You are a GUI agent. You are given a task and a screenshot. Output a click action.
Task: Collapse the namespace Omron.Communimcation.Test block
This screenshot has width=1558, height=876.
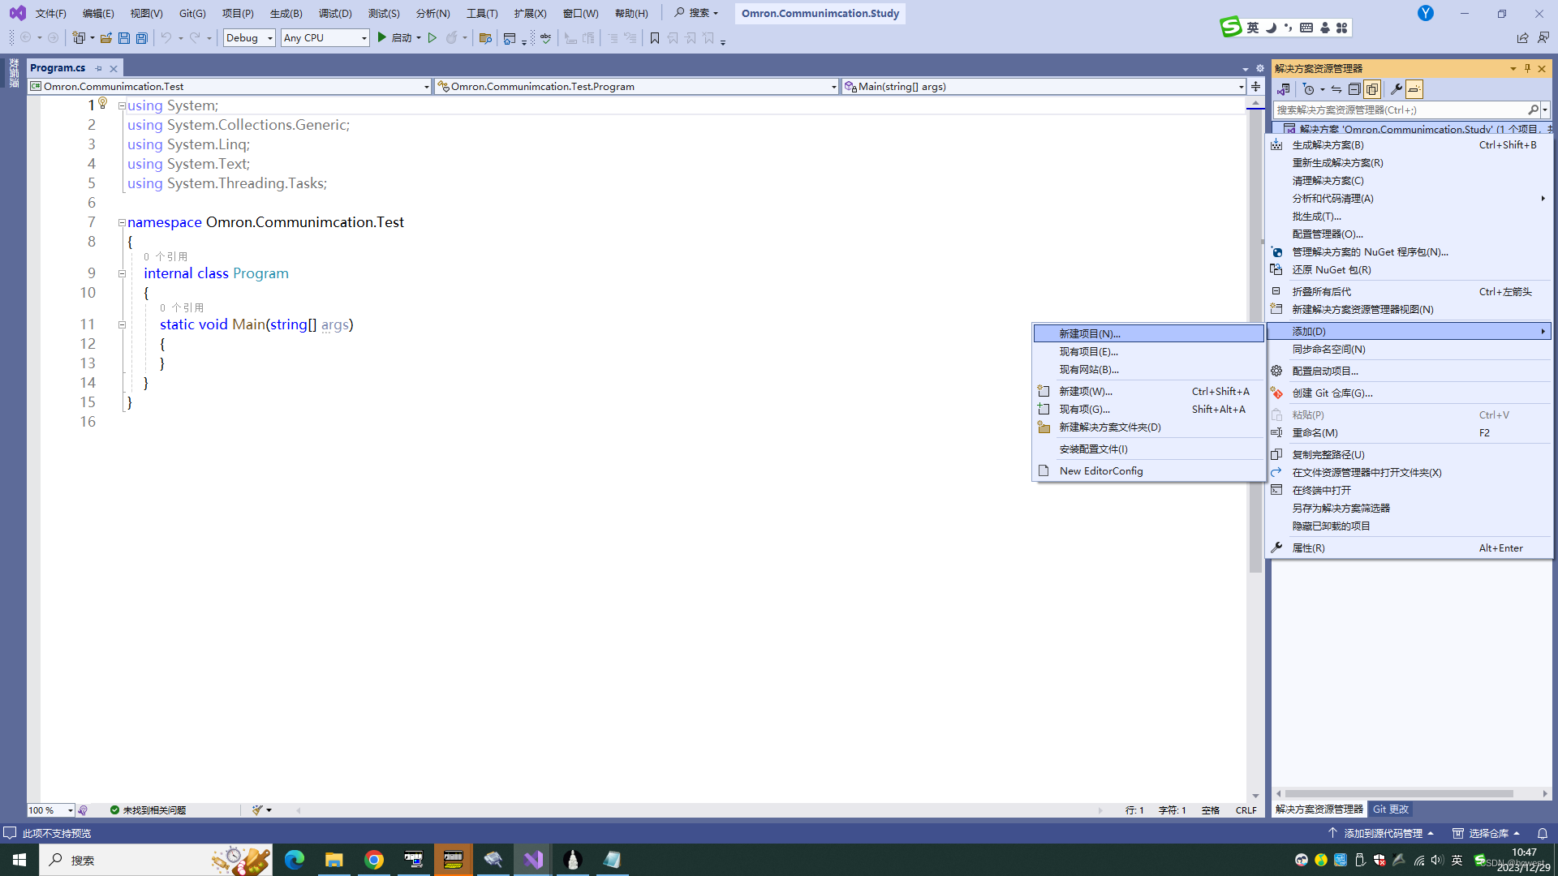tap(122, 222)
